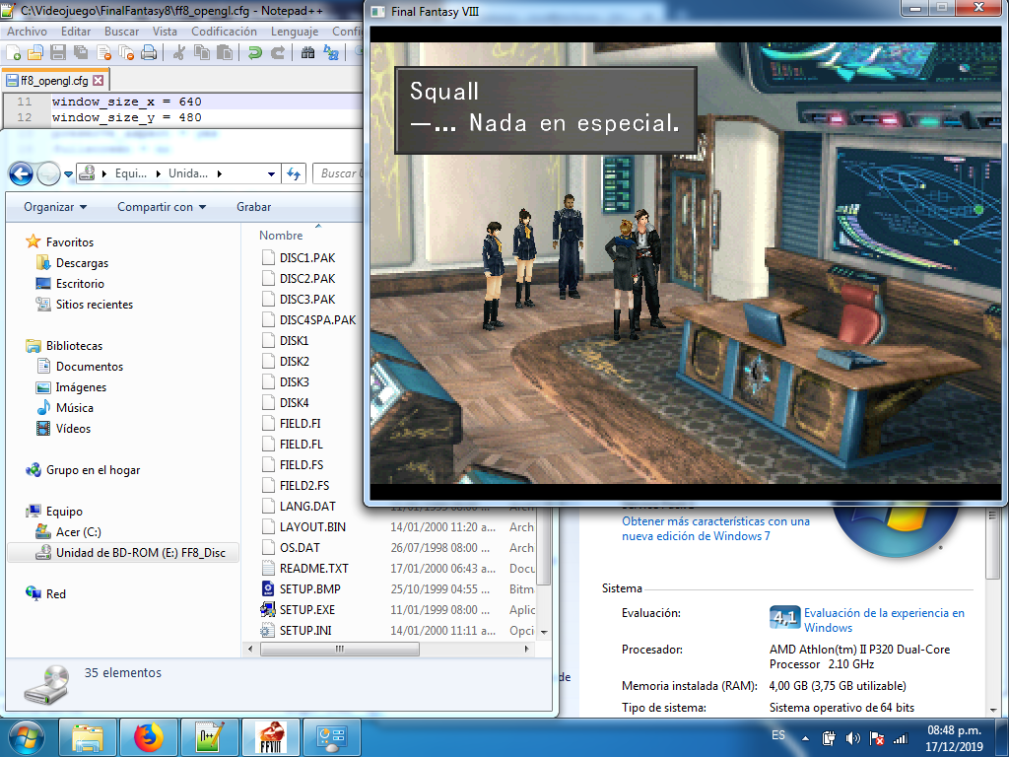The width and height of the screenshot is (1009, 757).
Task: Click the Print icon in Notepad++
Action: pos(149,53)
